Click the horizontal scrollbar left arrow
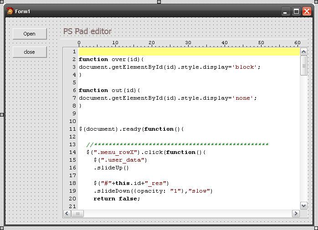Screen dimensions: 318x230 click(x=67, y=213)
